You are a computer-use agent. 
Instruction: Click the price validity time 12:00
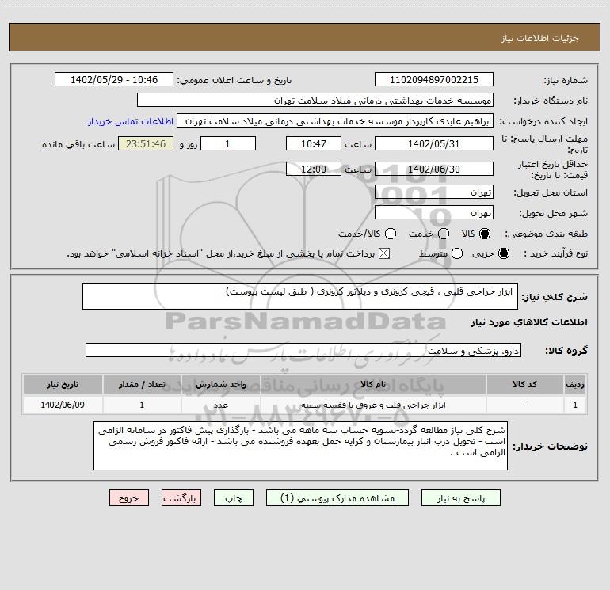point(314,169)
